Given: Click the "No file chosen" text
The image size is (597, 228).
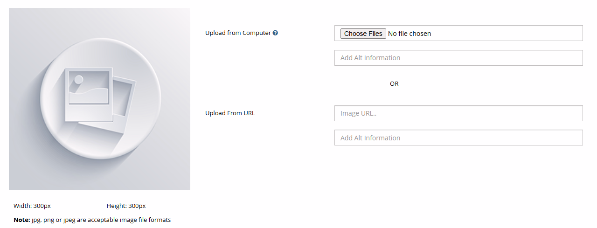Looking at the screenshot, I should click(410, 34).
